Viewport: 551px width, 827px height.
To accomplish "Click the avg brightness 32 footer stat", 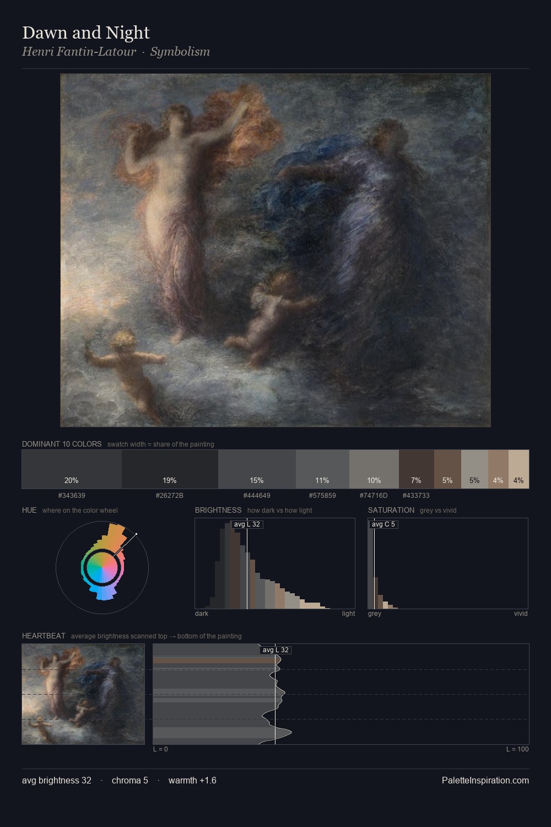I will 57,781.
